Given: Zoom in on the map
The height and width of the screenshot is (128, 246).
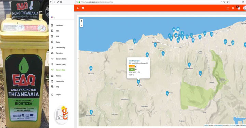Looking at the screenshot, I should (x=81, y=21).
